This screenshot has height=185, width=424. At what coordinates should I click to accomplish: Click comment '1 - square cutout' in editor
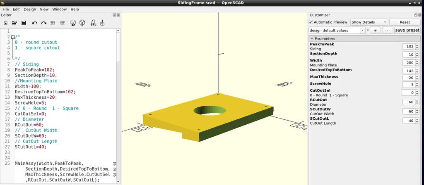point(37,48)
